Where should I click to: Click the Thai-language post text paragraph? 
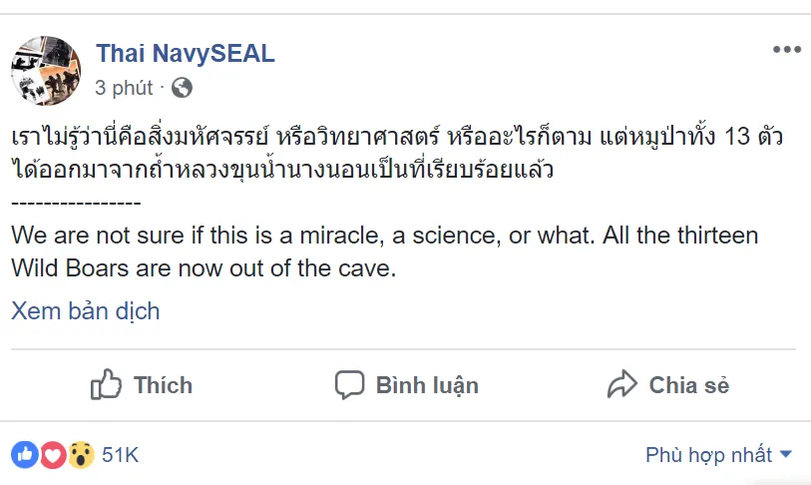399,154
